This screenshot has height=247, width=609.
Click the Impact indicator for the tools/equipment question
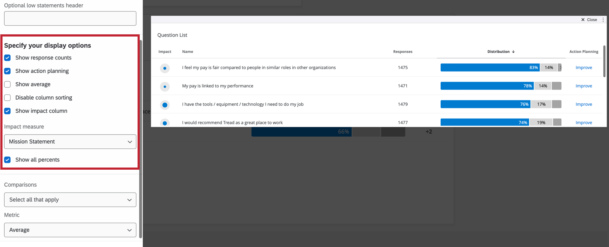point(165,105)
